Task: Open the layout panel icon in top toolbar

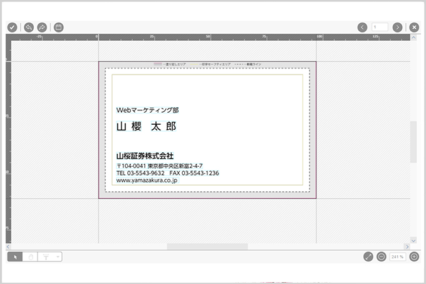Action: [58, 27]
